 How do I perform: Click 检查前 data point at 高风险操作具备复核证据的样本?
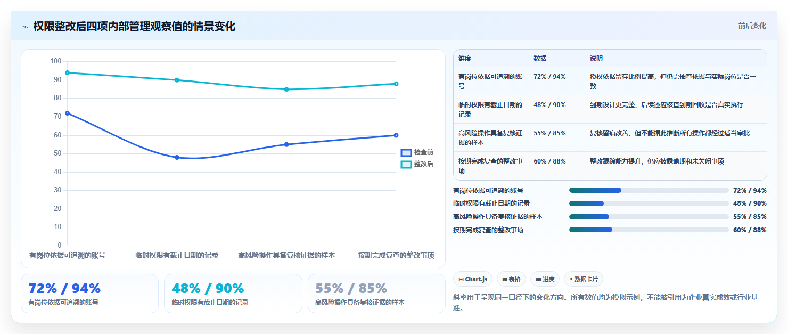point(286,144)
